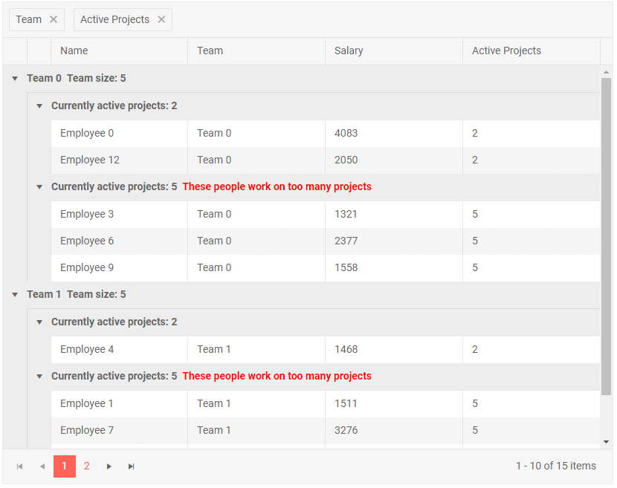Collapse the Team 1 group
Viewport: 617px width, 488px height.
point(15,295)
